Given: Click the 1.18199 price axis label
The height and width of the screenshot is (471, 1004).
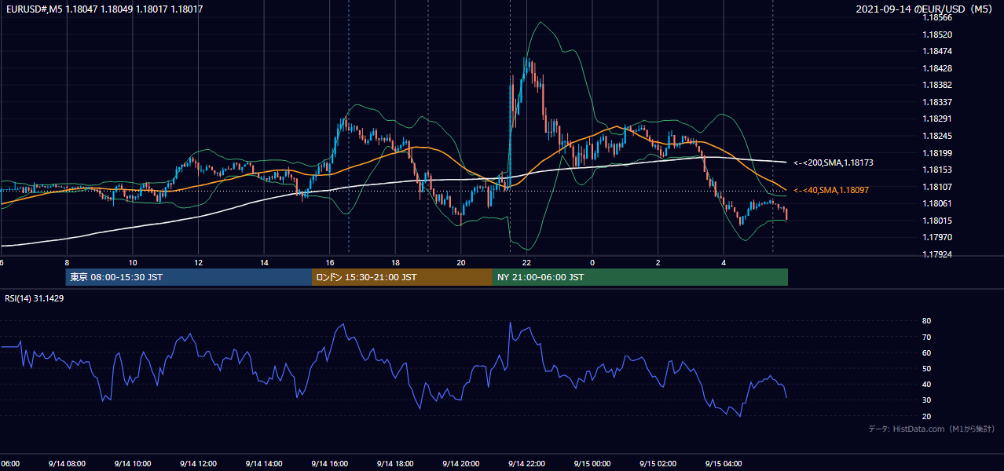Looking at the screenshot, I should 938,152.
